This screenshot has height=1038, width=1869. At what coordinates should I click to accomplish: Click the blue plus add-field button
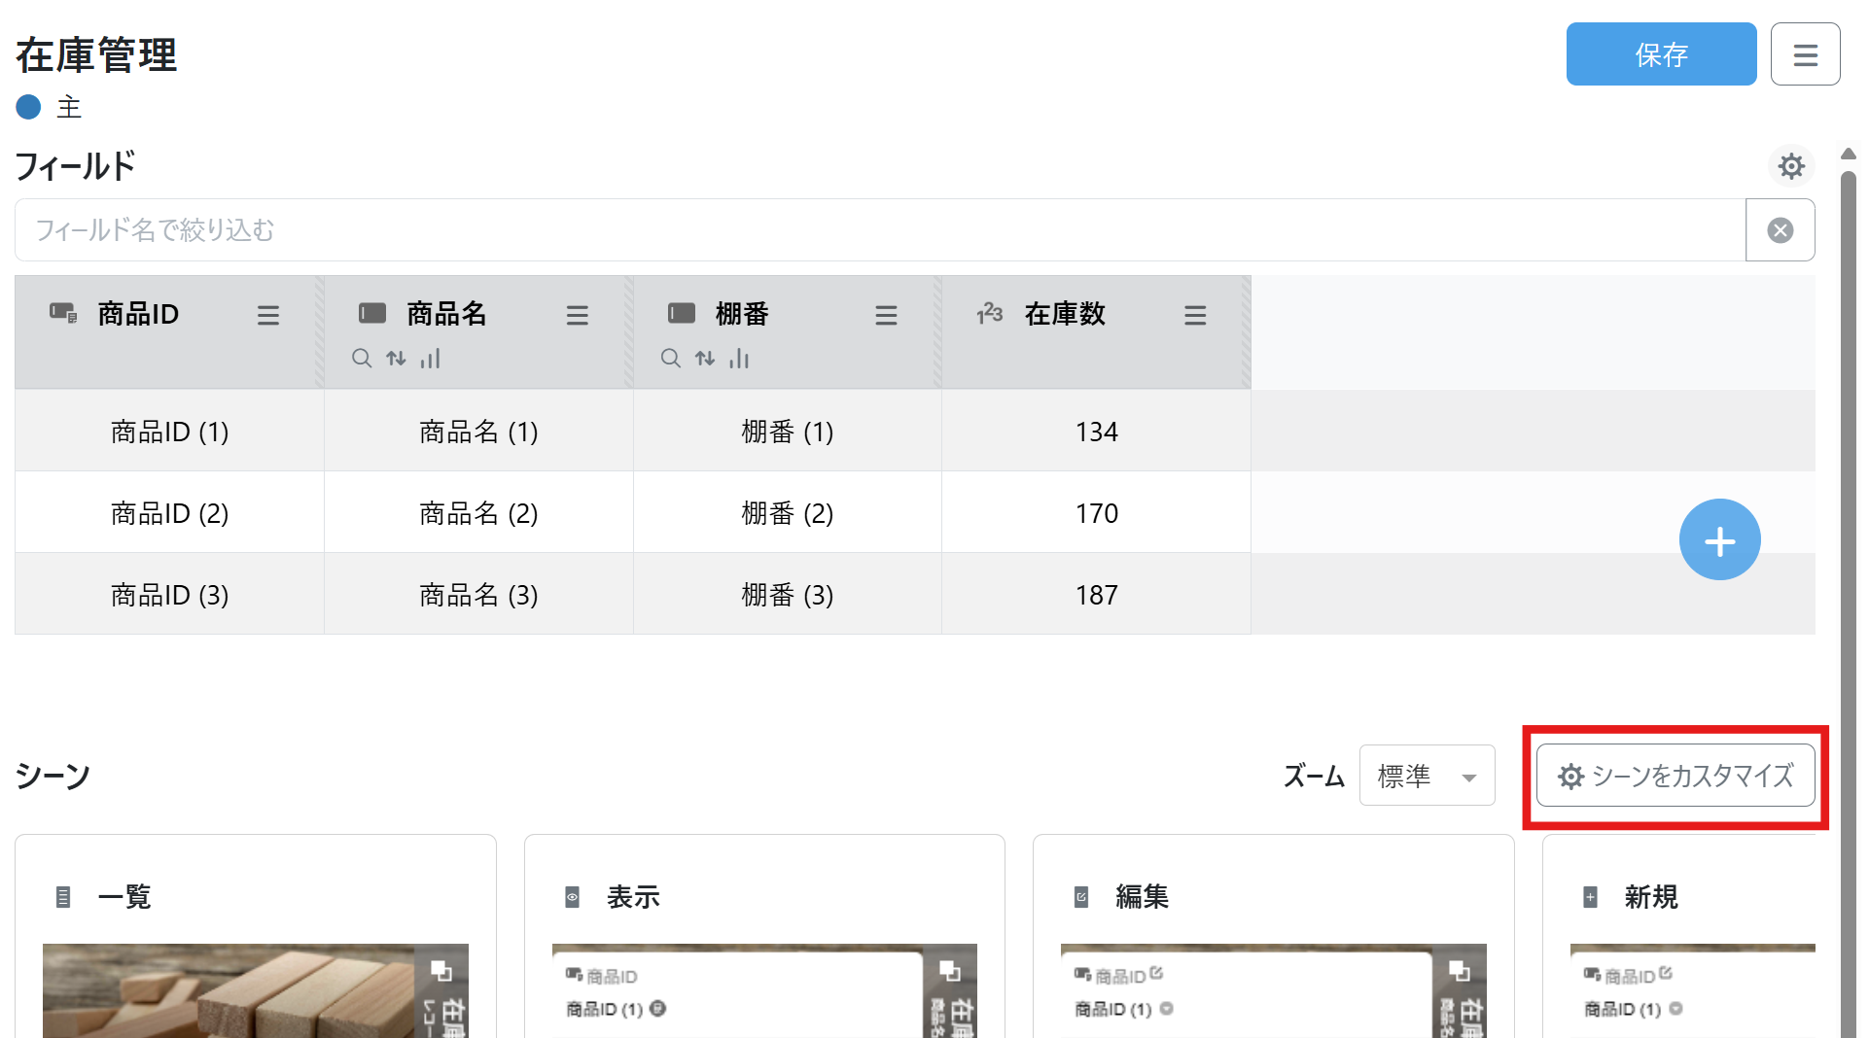pos(1718,540)
